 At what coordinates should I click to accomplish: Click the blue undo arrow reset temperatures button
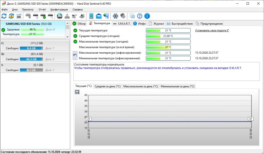(x=75, y=55)
